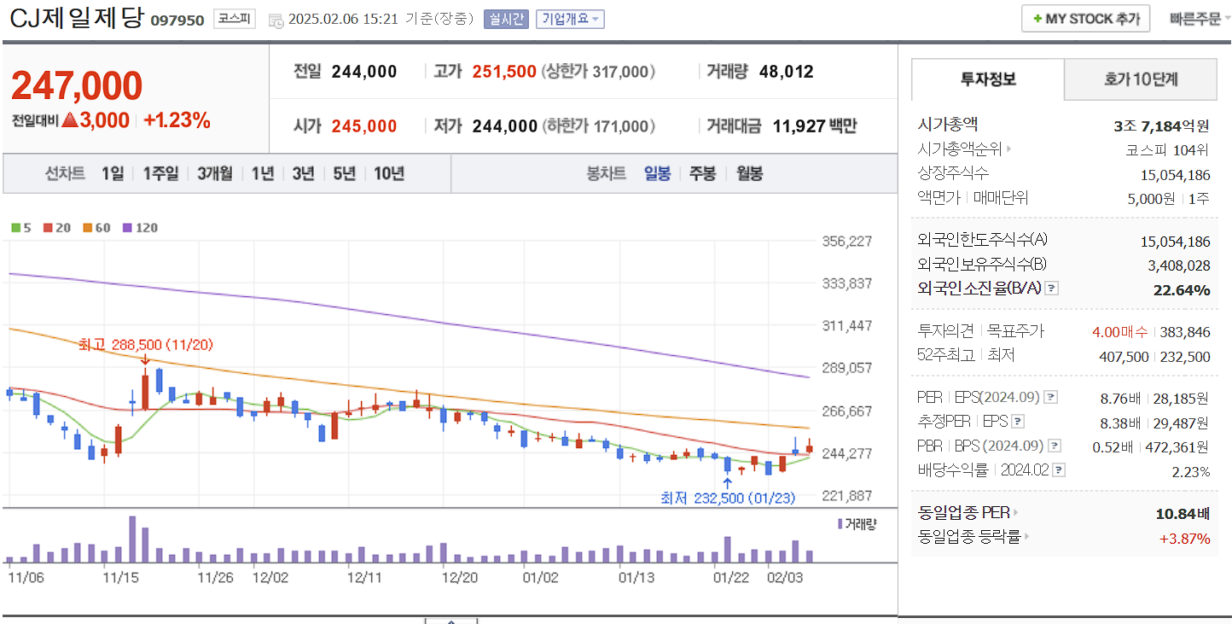Click the clock icon beside the 2025.02.06 timestamp

click(276, 19)
